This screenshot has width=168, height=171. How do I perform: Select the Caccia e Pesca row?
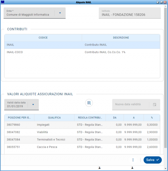click(82, 147)
